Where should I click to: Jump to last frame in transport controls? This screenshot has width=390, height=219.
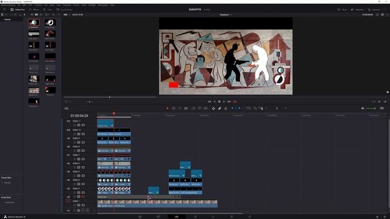(229, 102)
